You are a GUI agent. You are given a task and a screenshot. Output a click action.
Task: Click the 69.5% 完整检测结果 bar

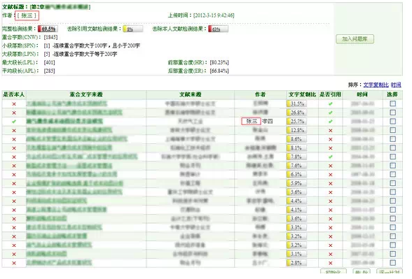48,29
